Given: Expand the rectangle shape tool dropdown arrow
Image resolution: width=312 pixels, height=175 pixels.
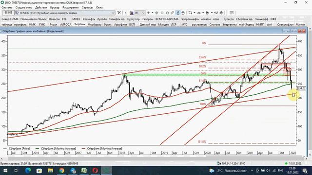Looking at the screenshot, I should point(195,13).
